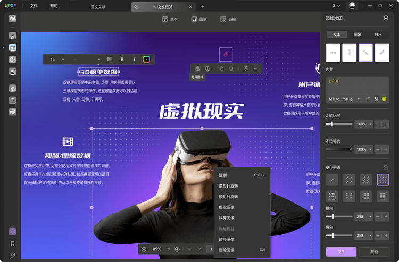
Task: Click the zoom in plus button
Action: [177, 249]
